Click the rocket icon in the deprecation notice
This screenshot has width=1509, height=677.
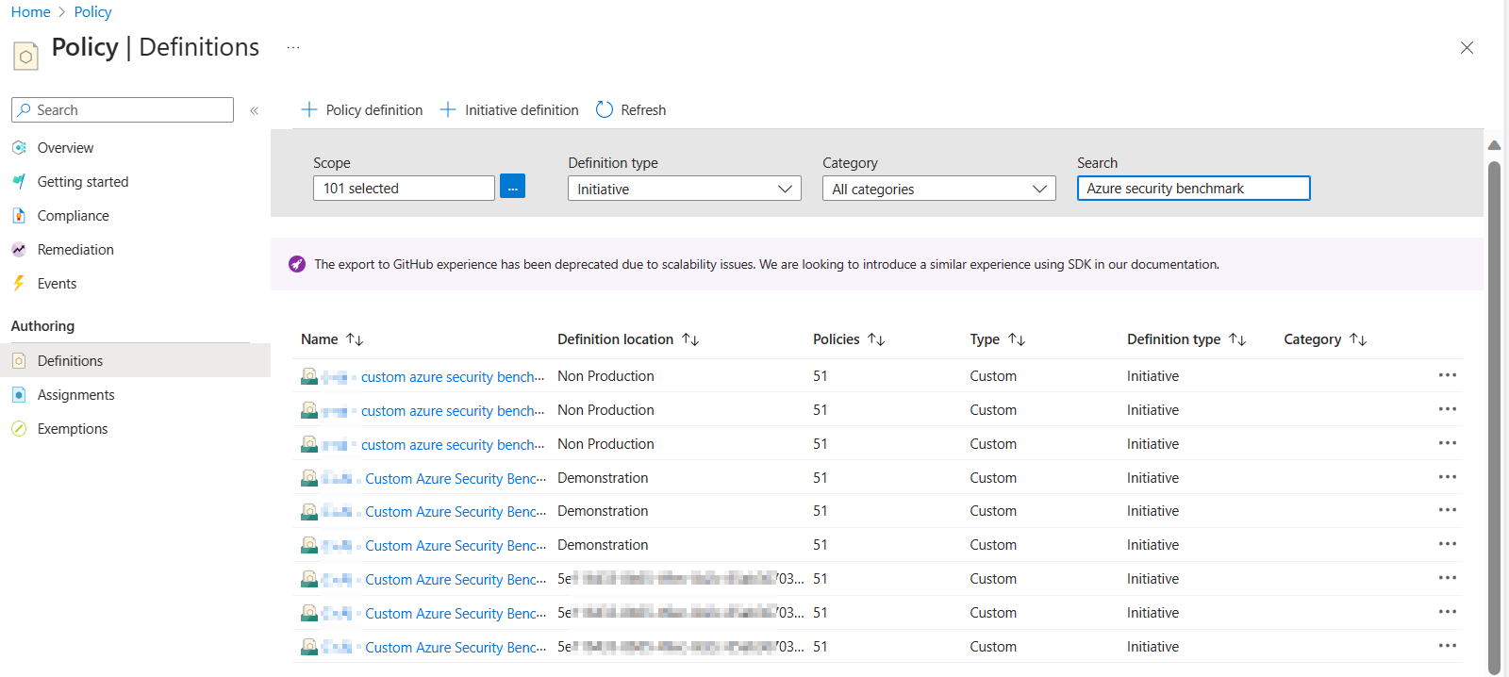click(297, 264)
